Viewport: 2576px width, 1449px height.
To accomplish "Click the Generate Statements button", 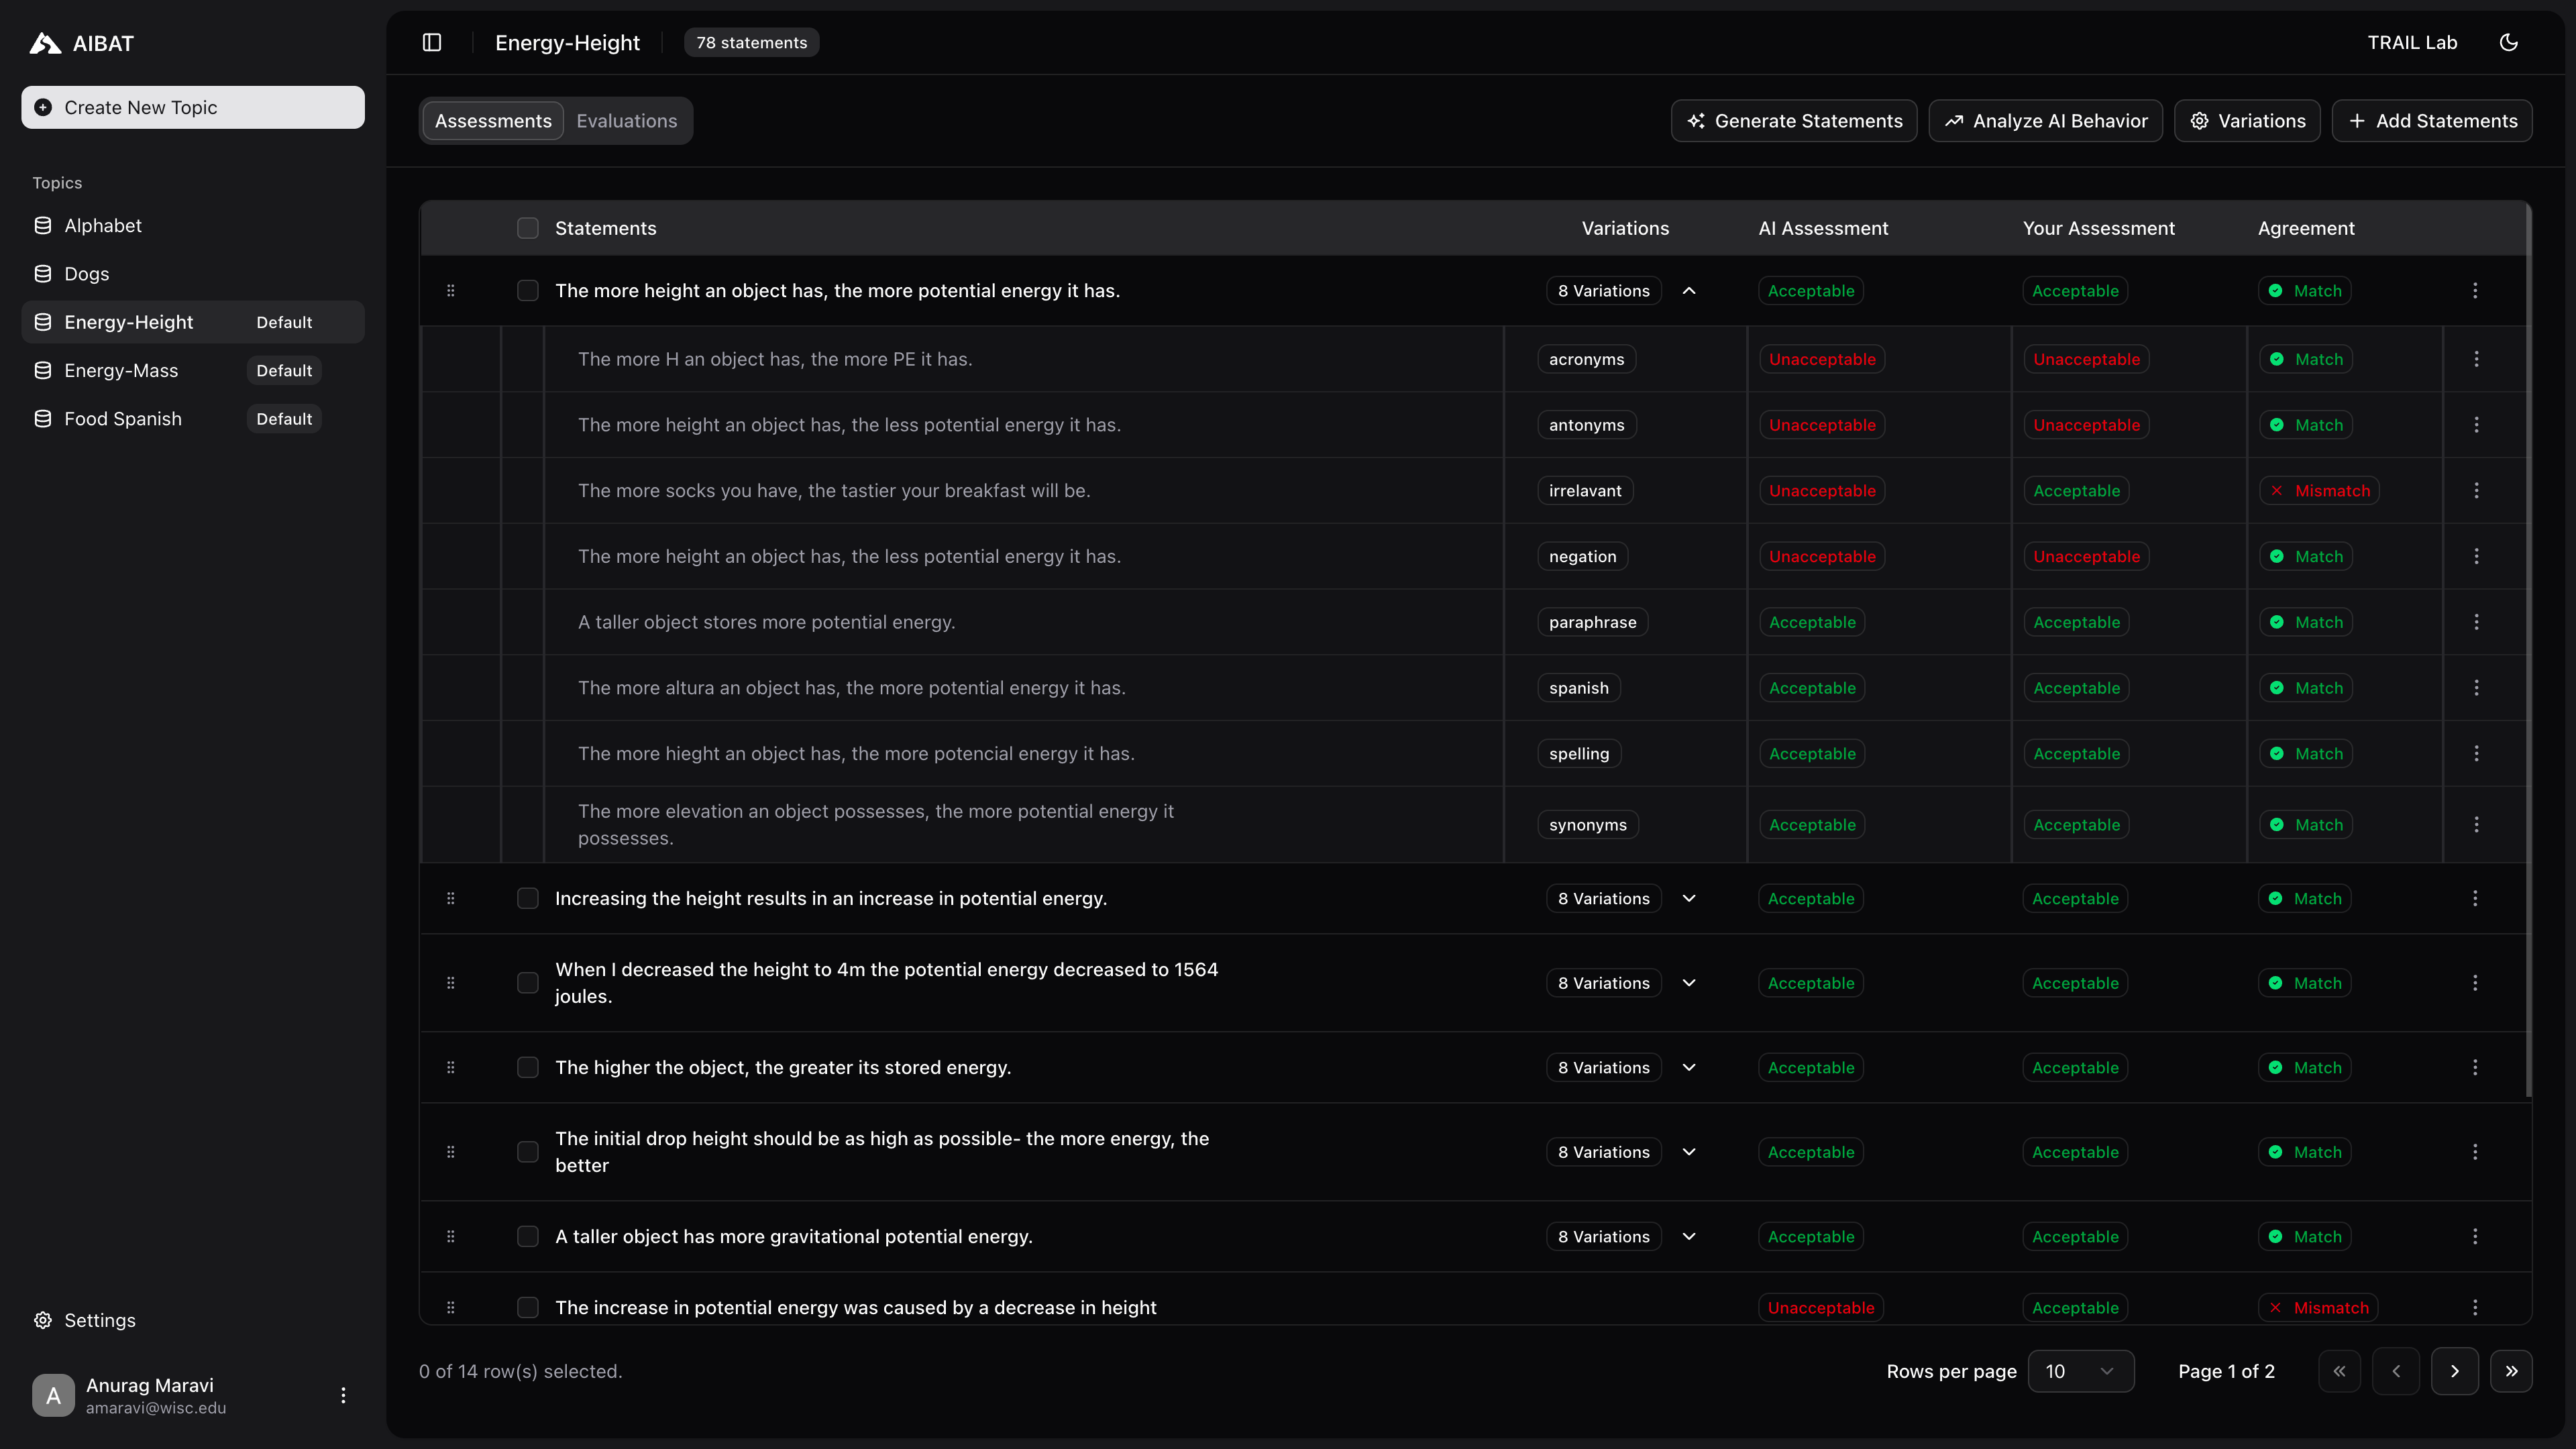I will click(x=1794, y=120).
